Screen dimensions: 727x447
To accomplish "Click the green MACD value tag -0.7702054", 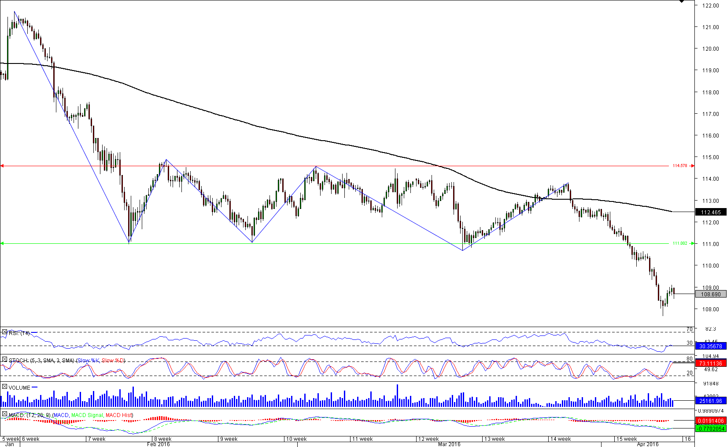I will pos(711,428).
